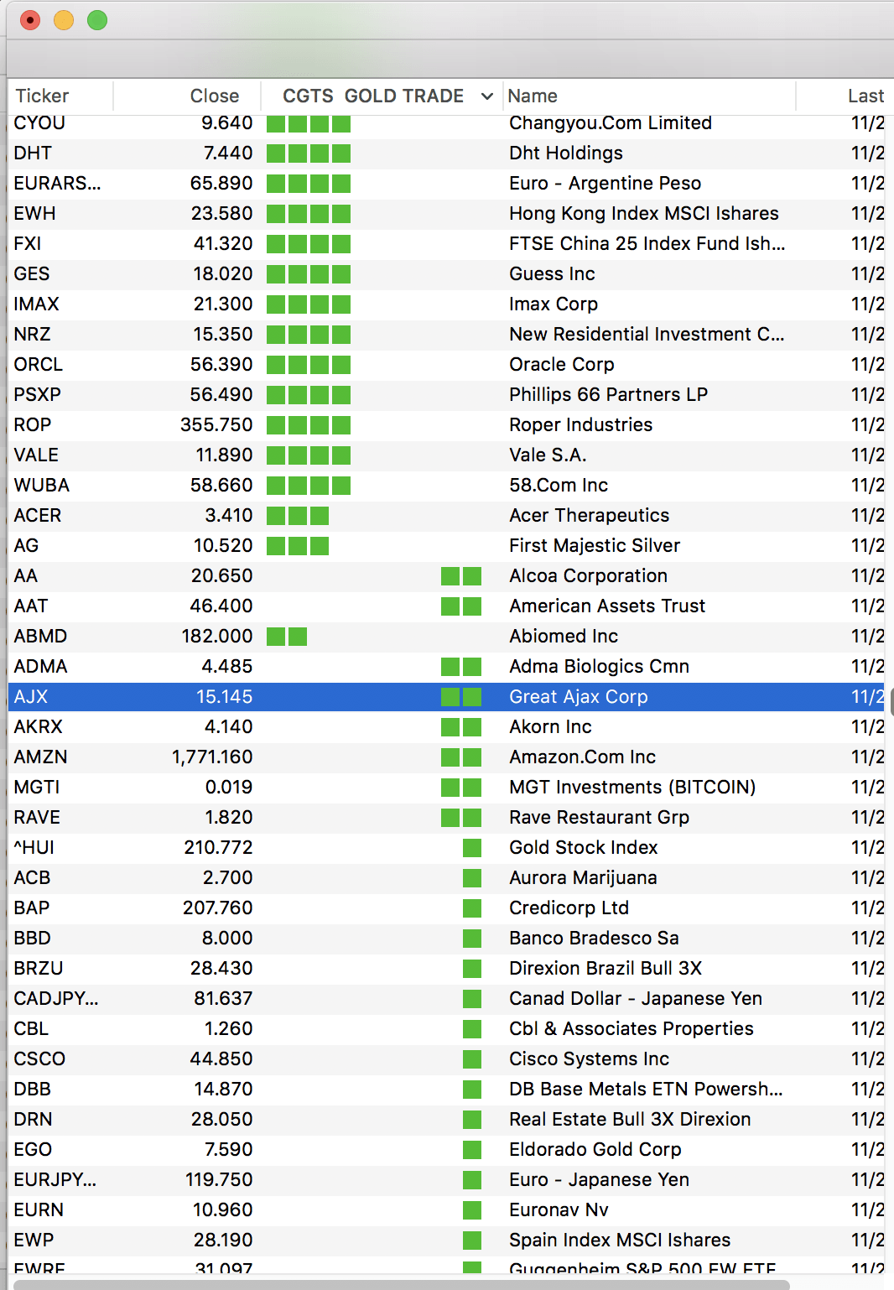Select the DHT ticker cell
The image size is (894, 1290).
33,153
